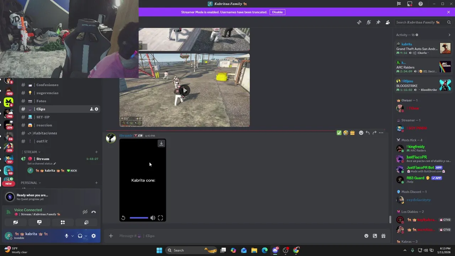Open the Help question mark icon
The height and width of the screenshot is (256, 455).
[421, 4]
